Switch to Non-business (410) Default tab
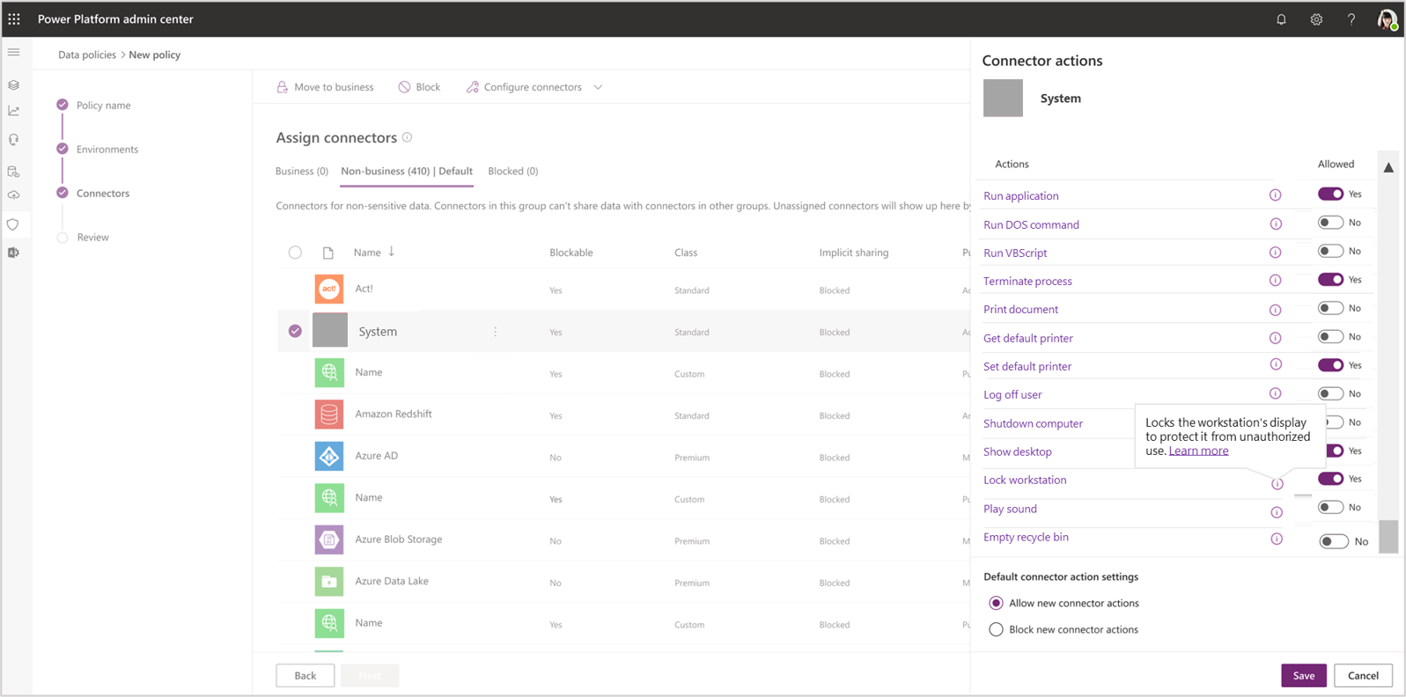Image resolution: width=1406 pixels, height=697 pixels. [x=407, y=171]
